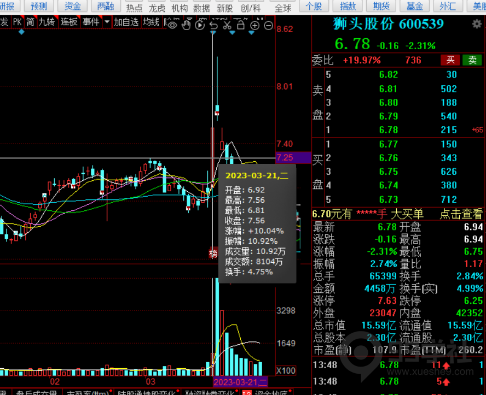
Task: Toggle the 均线 moving average display
Action: click(151, 22)
